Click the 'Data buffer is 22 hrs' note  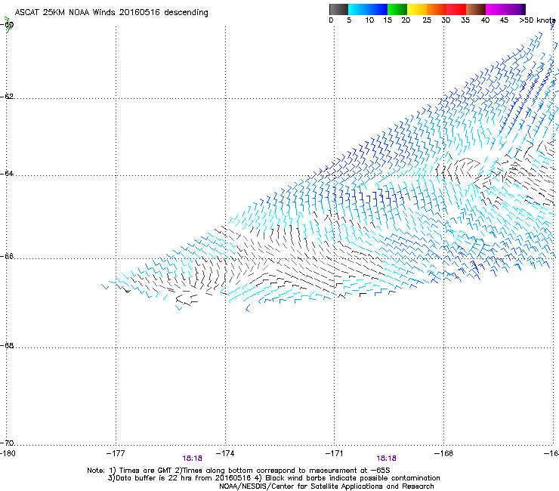point(273,478)
